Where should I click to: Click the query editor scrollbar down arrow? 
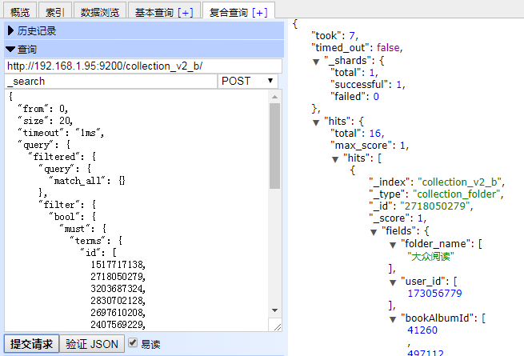274,311
